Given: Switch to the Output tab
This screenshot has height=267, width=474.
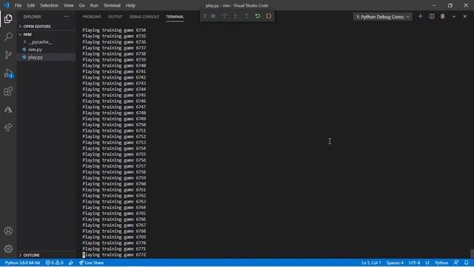Looking at the screenshot, I should [x=116, y=16].
